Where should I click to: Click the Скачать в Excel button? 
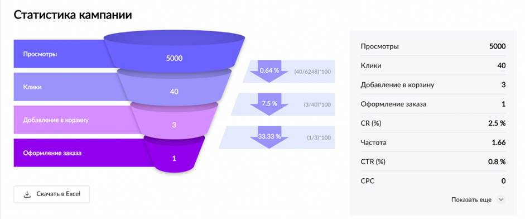coord(51,194)
